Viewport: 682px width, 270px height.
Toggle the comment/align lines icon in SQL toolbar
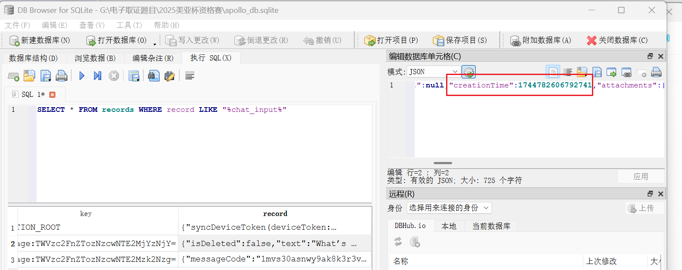pos(190,76)
